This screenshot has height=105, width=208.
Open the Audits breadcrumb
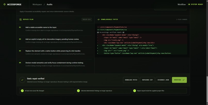pyautogui.click(x=50, y=4)
